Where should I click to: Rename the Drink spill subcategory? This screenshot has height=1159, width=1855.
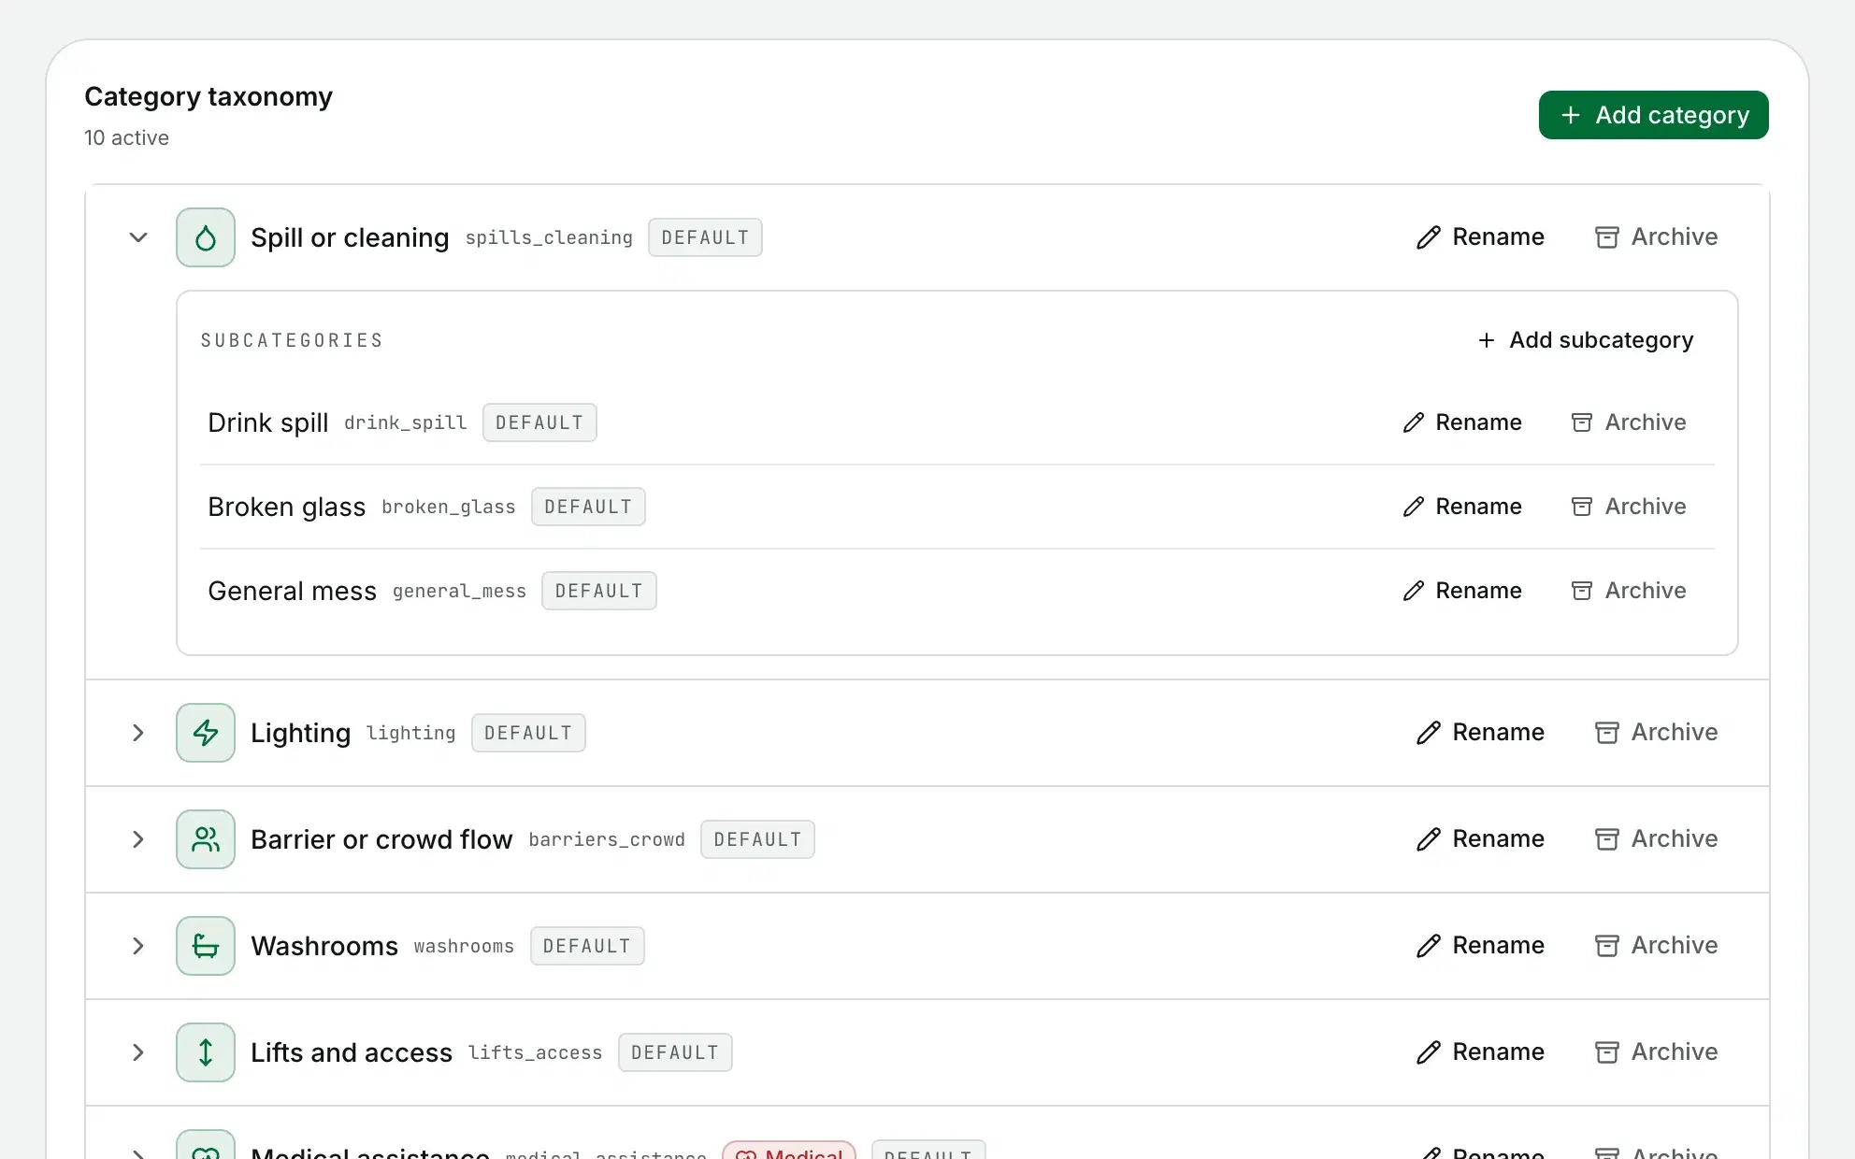[x=1462, y=422]
